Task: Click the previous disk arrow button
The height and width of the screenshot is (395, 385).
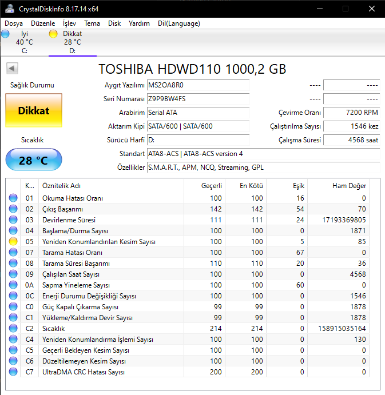Action: tap(12, 68)
